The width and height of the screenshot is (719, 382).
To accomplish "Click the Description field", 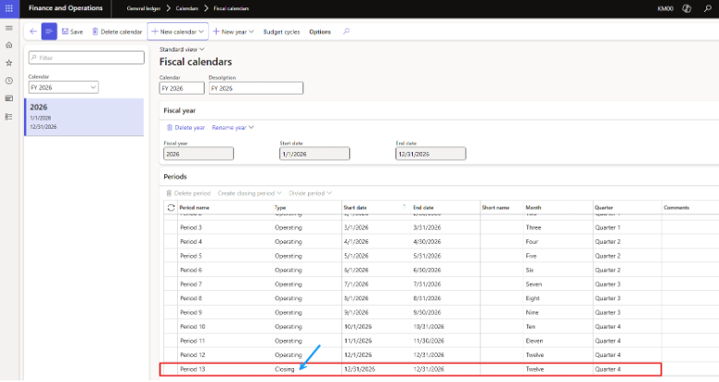I will pyautogui.click(x=256, y=88).
